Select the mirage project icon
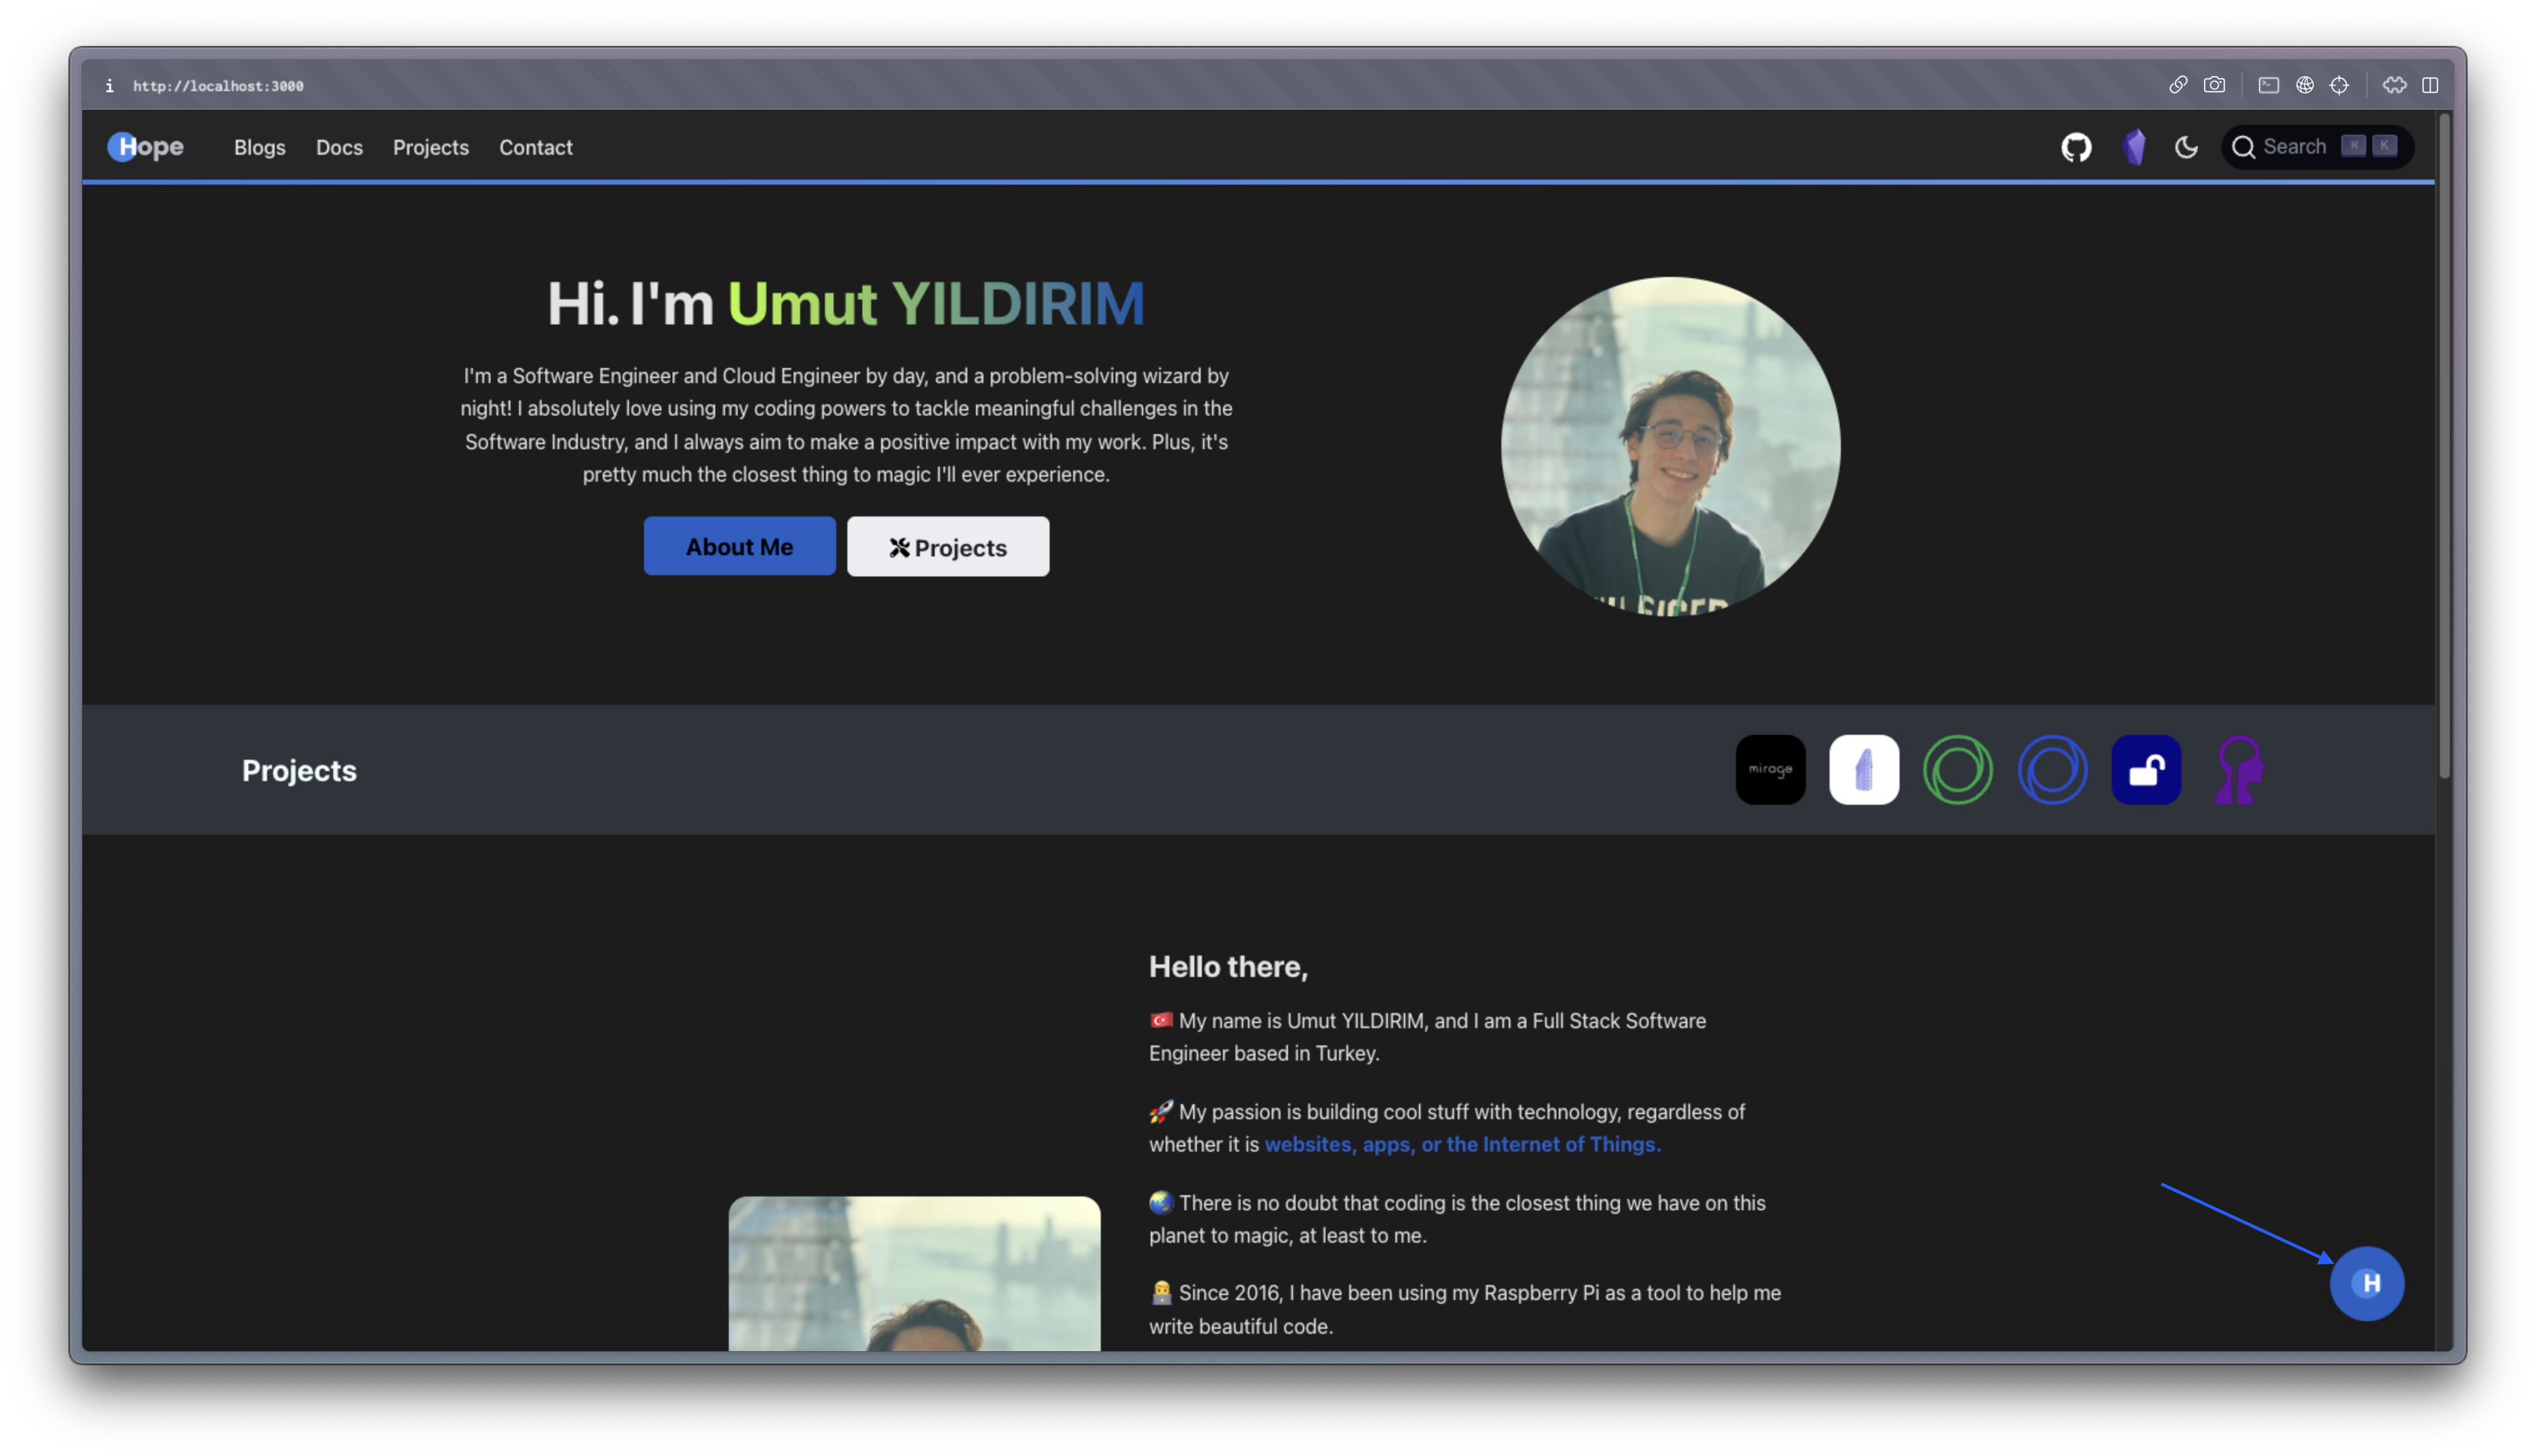The image size is (2536, 1456). 1770,770
